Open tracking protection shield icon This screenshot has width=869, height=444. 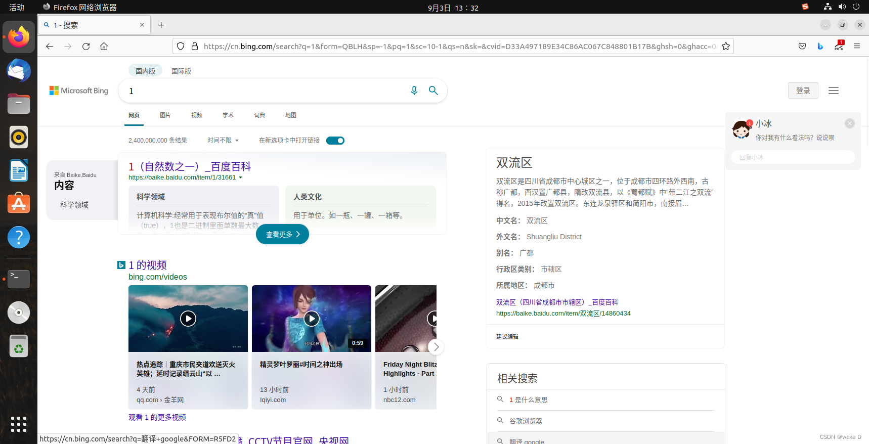click(x=181, y=47)
